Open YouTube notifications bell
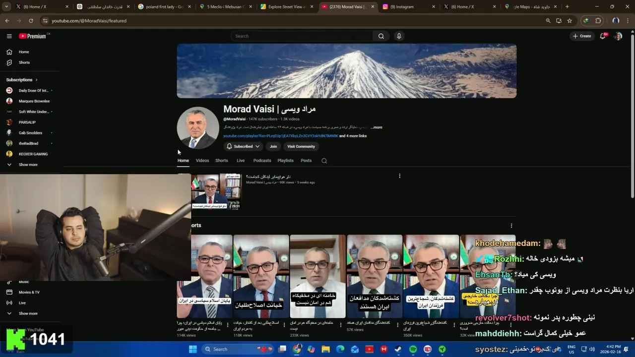The height and width of the screenshot is (357, 635). tap(603, 36)
